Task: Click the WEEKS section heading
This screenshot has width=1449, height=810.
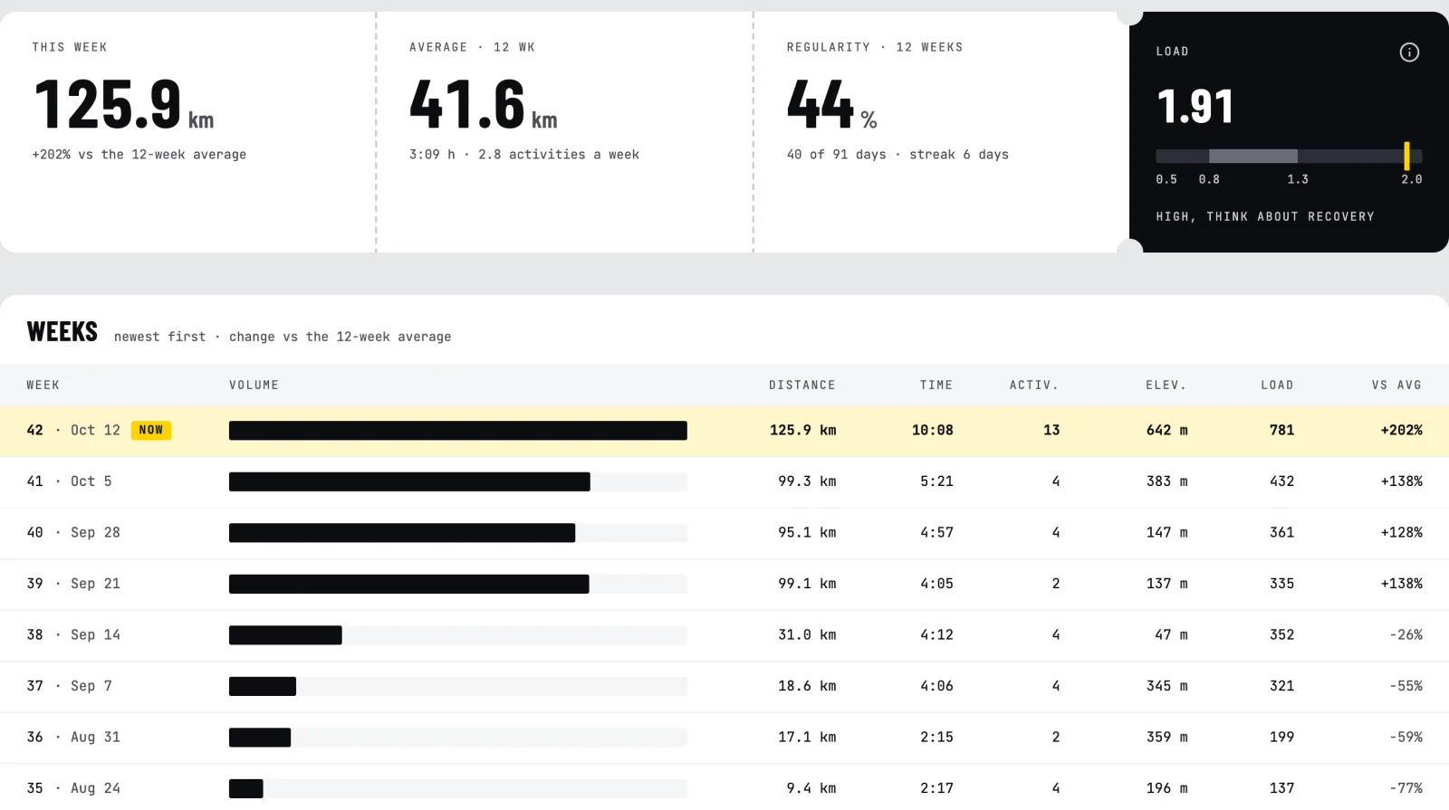Action: pyautogui.click(x=62, y=332)
